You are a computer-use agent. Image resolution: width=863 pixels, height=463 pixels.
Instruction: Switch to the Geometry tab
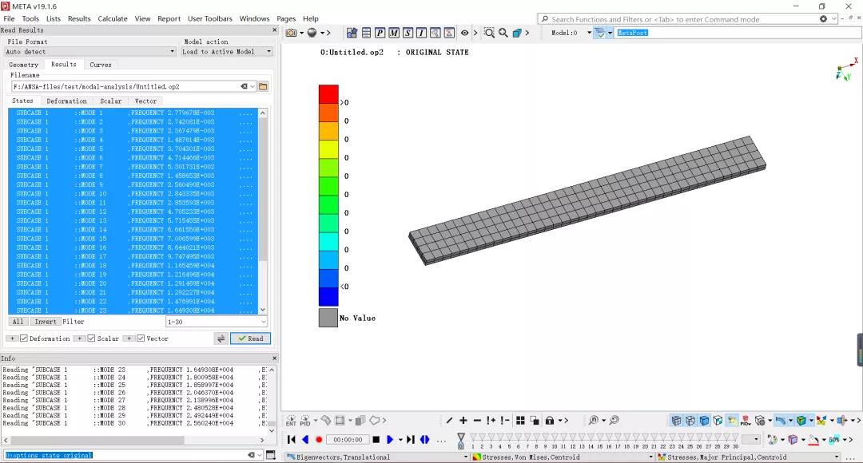[x=24, y=65]
